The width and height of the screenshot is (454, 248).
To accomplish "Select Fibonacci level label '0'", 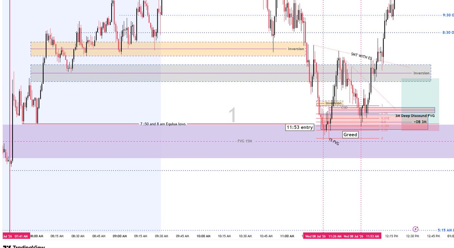I will [x=382, y=138].
